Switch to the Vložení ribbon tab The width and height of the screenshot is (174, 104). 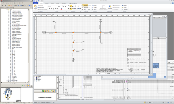click(x=47, y=3)
